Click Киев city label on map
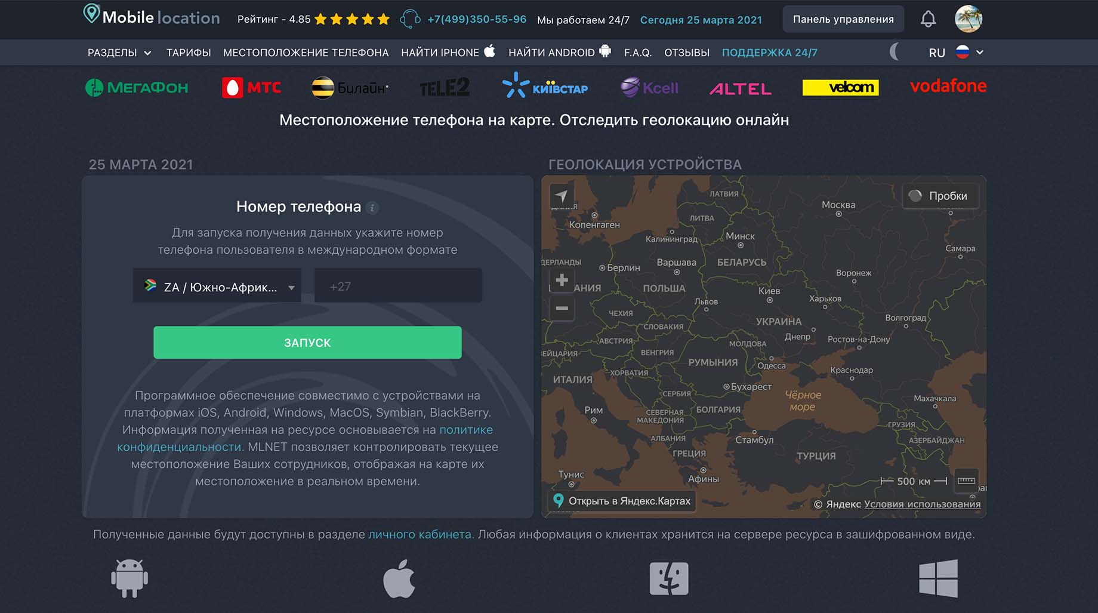Screen dimensions: 1098x613 click(x=769, y=291)
